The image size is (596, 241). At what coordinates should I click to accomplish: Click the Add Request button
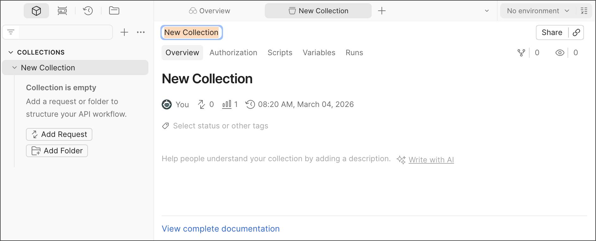[59, 134]
